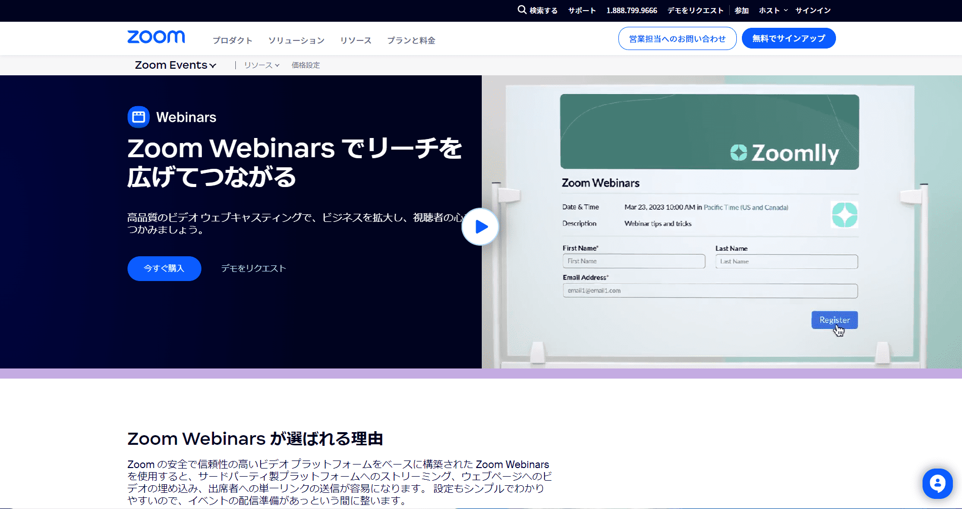
Task: Open the ソリューション menu
Action: (x=296, y=40)
